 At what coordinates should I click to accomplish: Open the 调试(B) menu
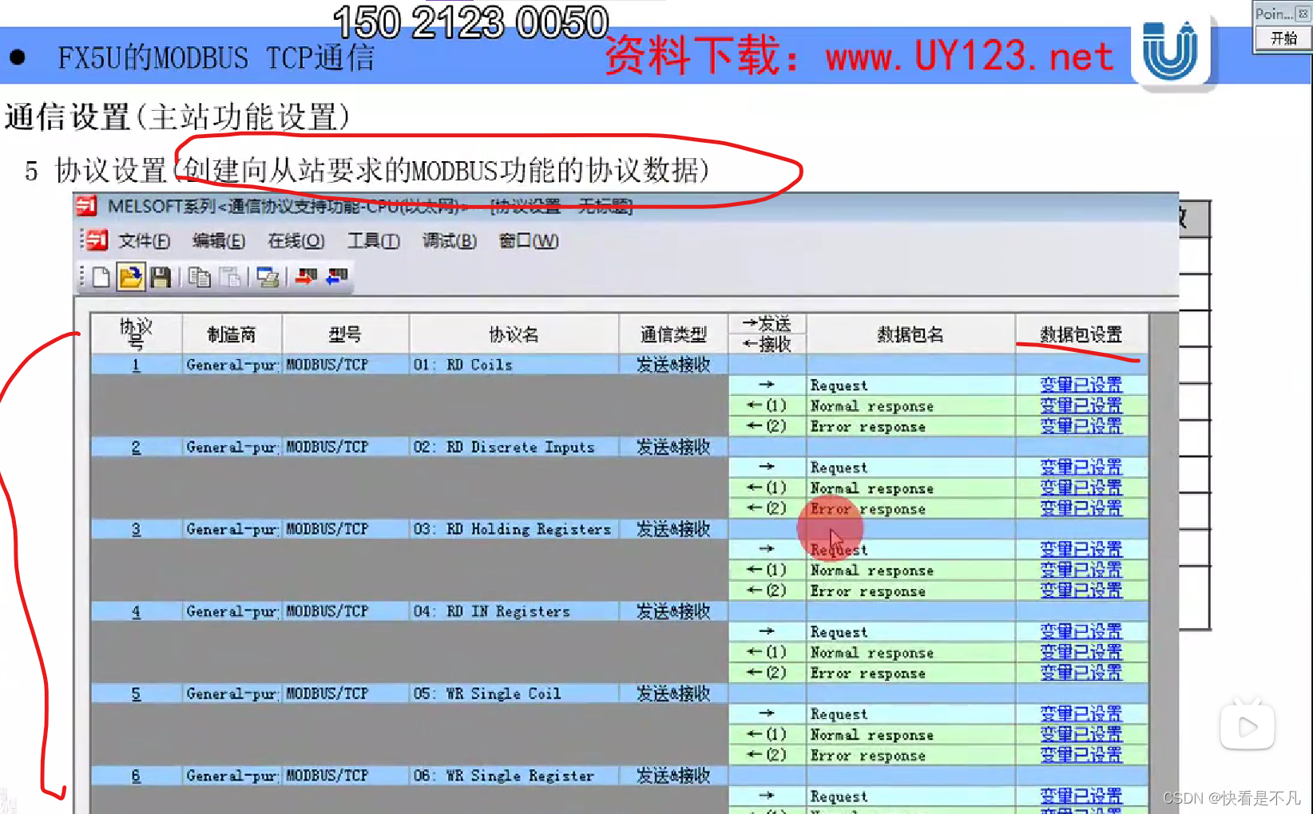pyautogui.click(x=450, y=241)
